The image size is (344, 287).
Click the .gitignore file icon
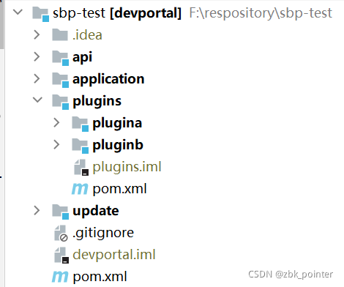[61, 234]
